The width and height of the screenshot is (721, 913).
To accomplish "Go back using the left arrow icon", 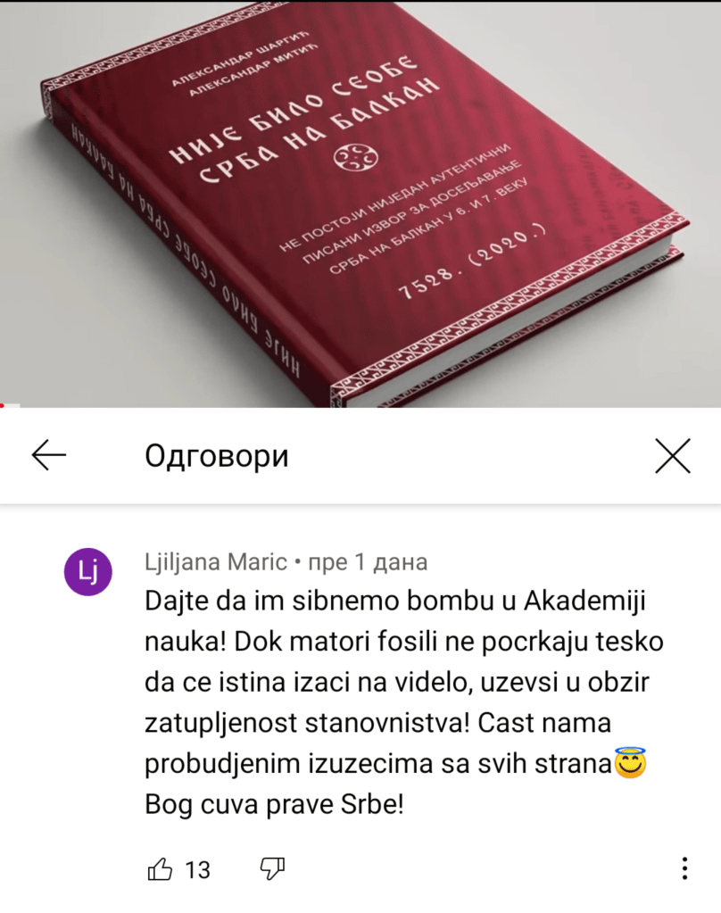I will [49, 455].
